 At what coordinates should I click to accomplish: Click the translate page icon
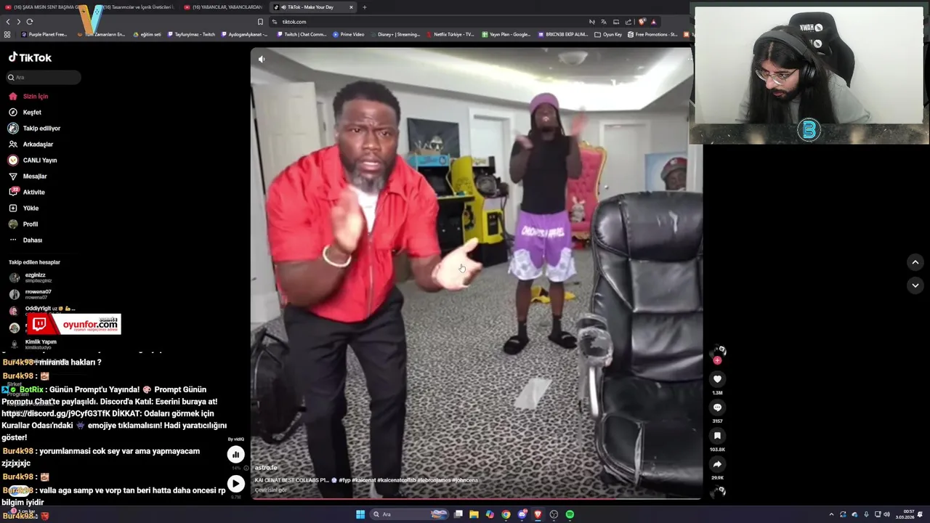point(603,22)
